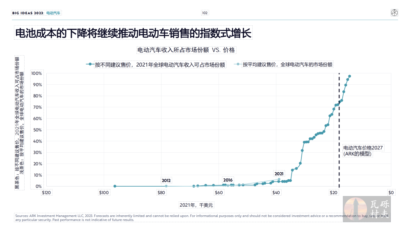The width and height of the screenshot is (410, 230).
Task: Click the '2021' data label
Action: point(279,174)
